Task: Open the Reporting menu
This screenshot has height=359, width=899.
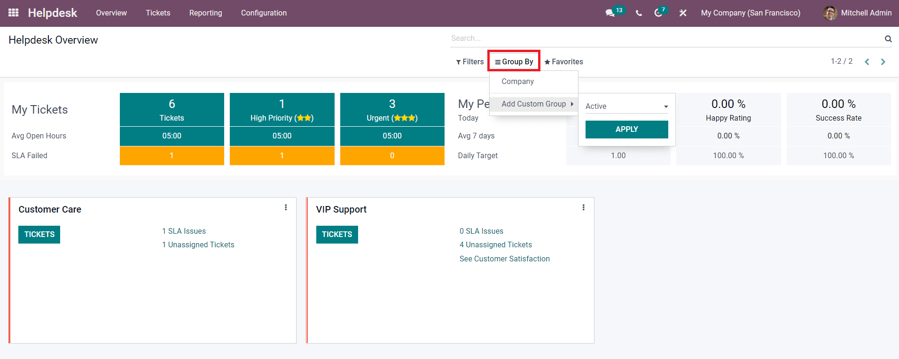Action: pyautogui.click(x=206, y=13)
